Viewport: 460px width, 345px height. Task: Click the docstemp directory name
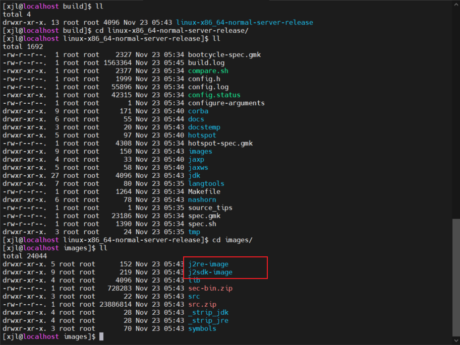coord(204,127)
